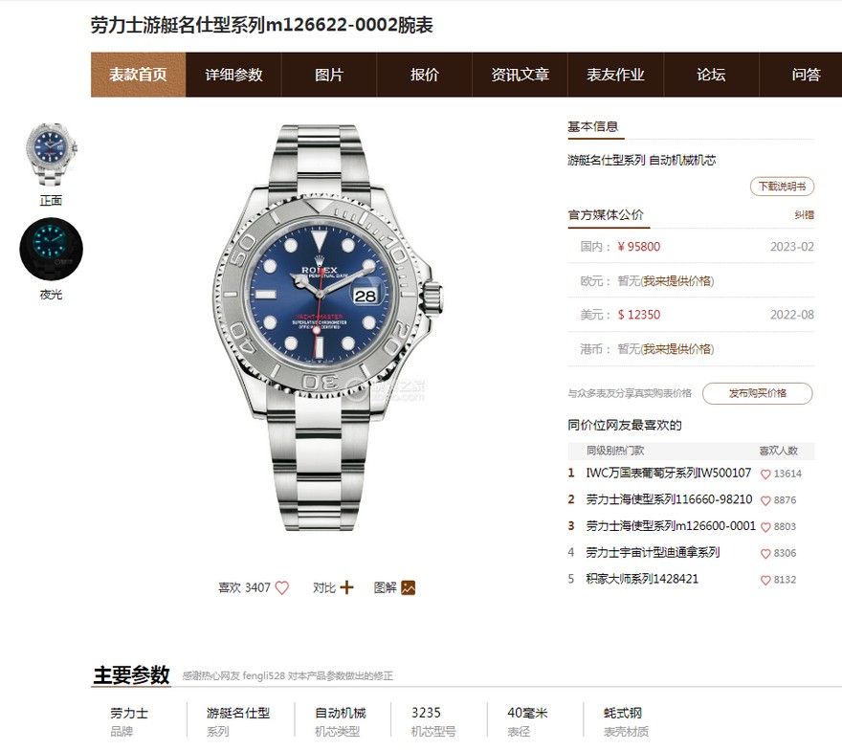Screen dimensions: 842x750
Task: Open the 报价 tab
Action: [424, 75]
